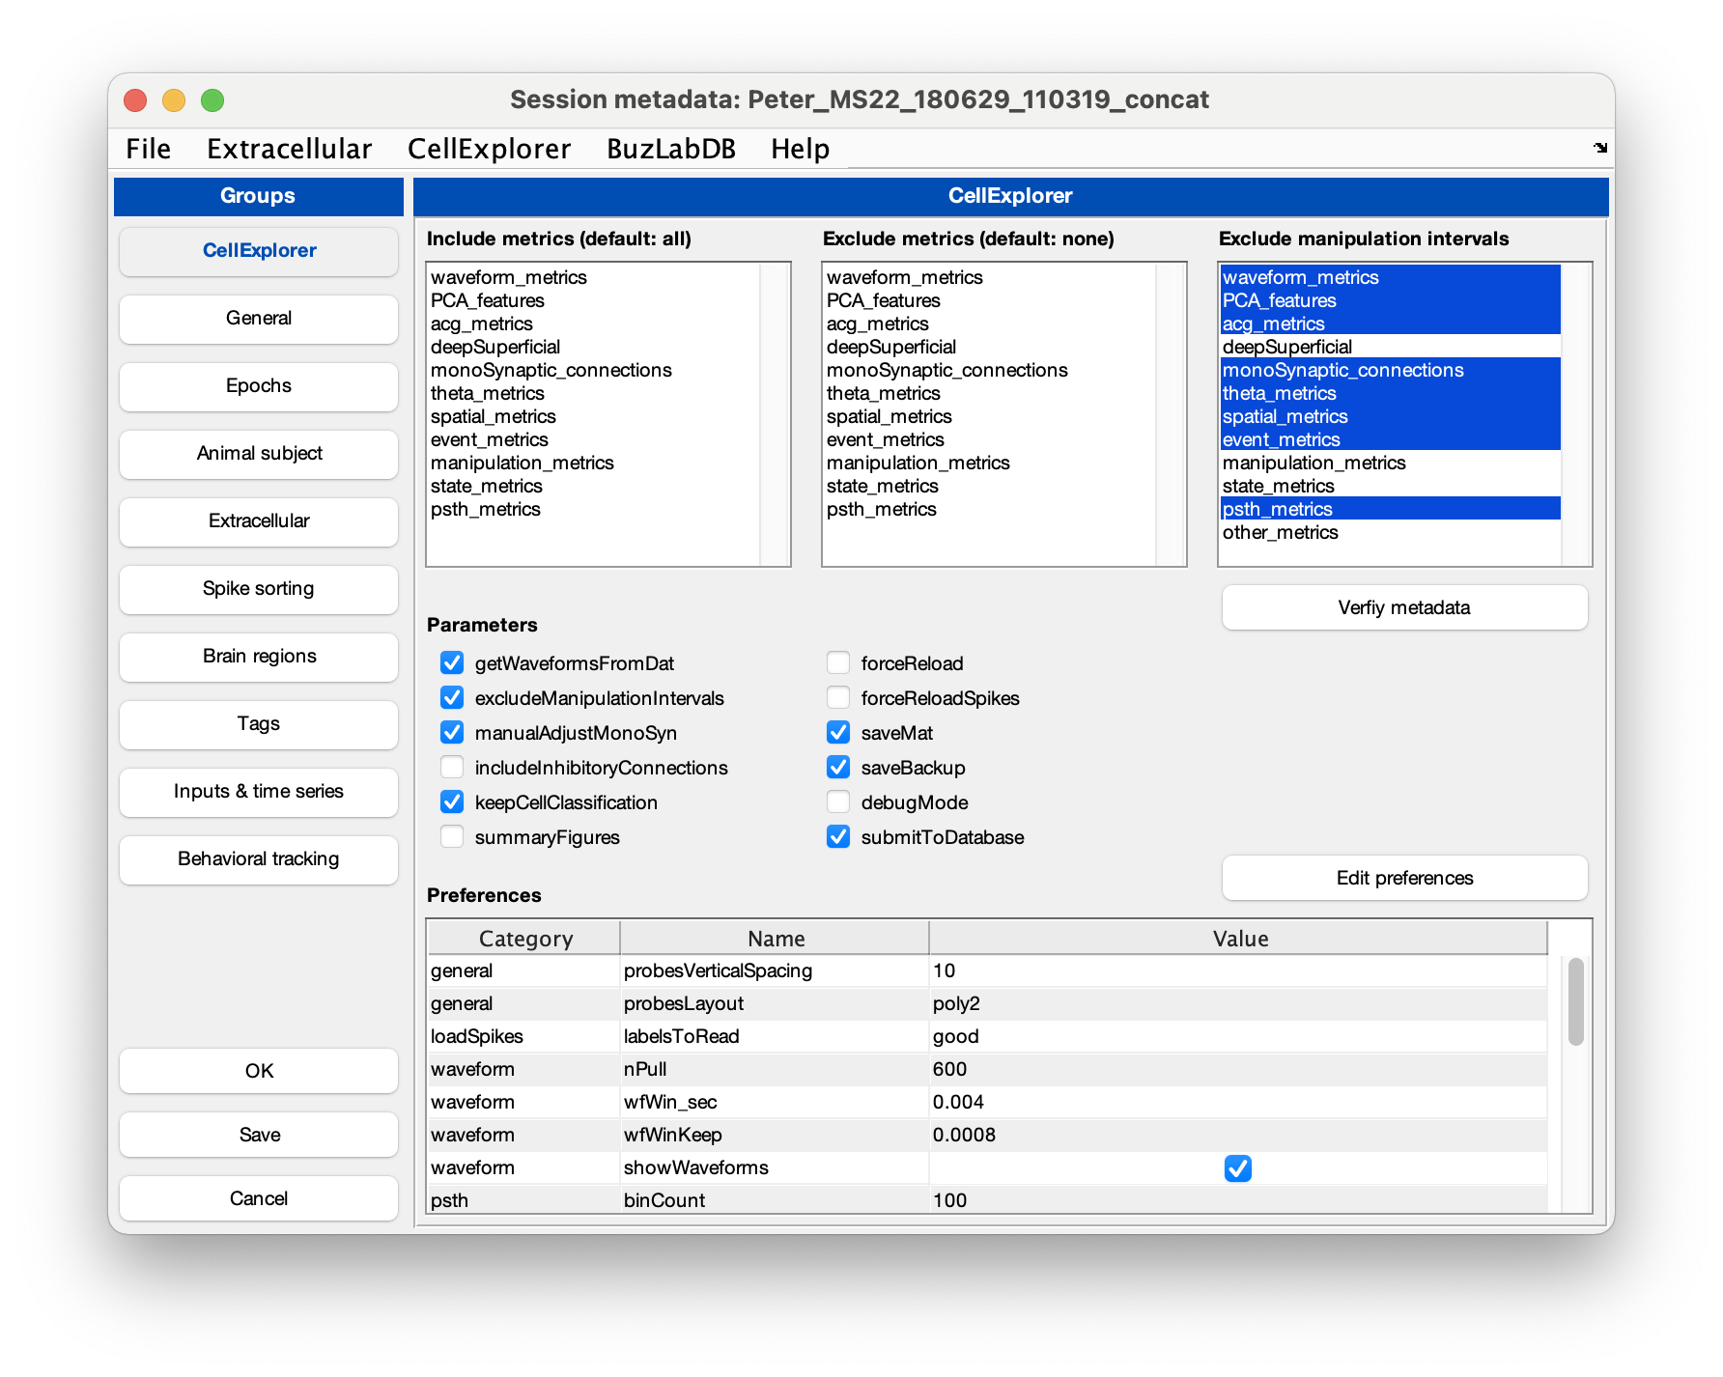
Task: Uncheck showWaveforms in preferences table
Action: coord(1238,1168)
